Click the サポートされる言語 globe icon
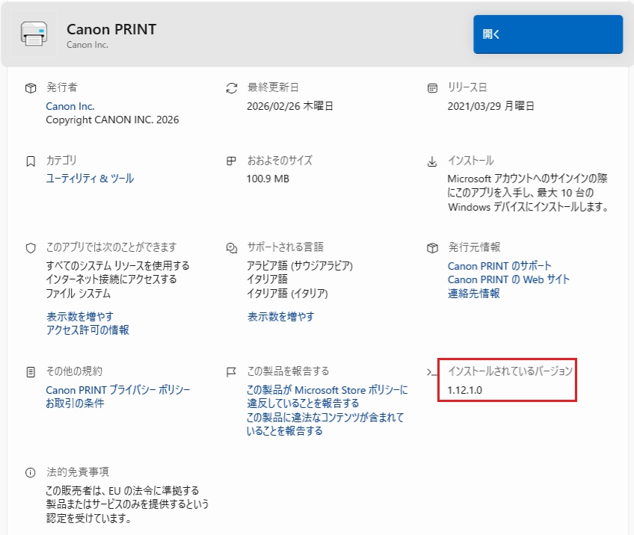This screenshot has height=535, width=634. click(232, 248)
